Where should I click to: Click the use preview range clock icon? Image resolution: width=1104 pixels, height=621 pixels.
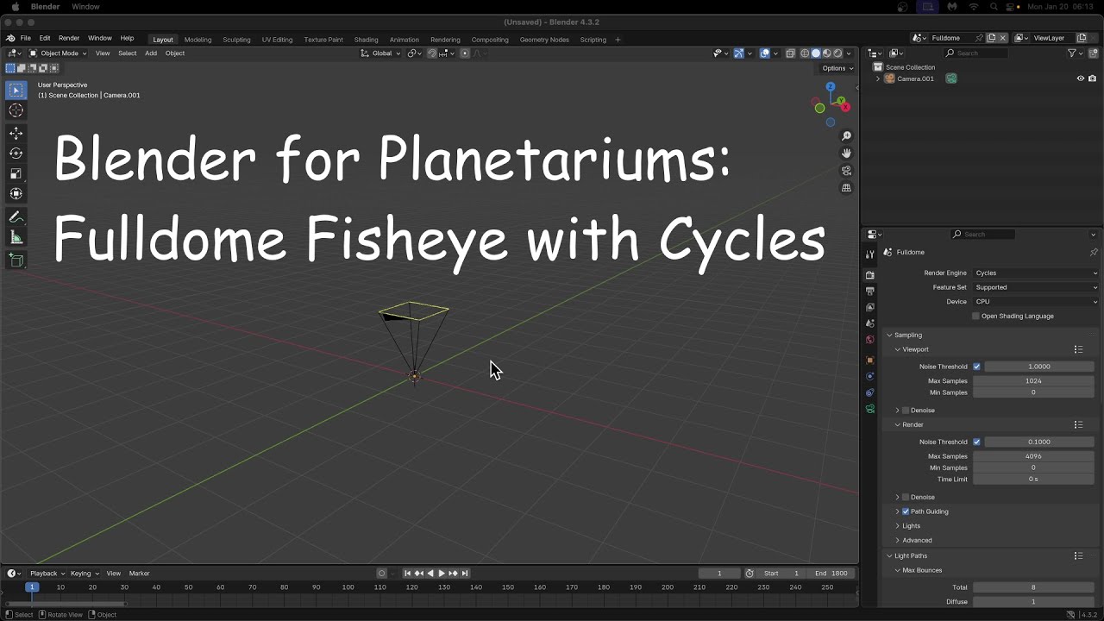pyautogui.click(x=750, y=573)
